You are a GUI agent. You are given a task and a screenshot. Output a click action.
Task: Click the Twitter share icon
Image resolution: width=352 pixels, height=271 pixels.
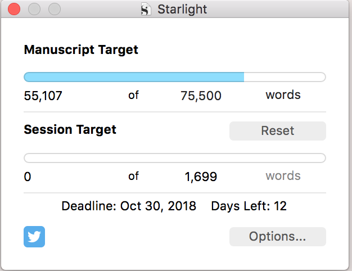tap(34, 237)
